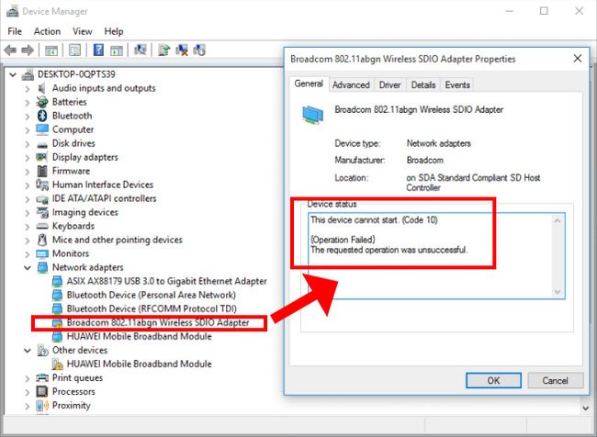Collapse the DESKTOP-0QPTS39 root node
The height and width of the screenshot is (437, 597).
[13, 74]
